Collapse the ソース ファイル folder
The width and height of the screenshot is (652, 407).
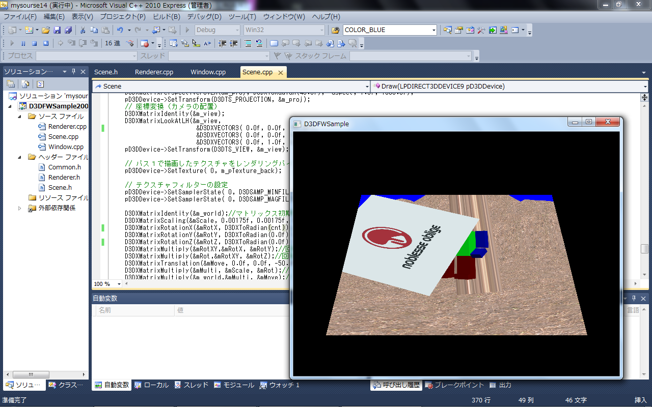click(20, 117)
